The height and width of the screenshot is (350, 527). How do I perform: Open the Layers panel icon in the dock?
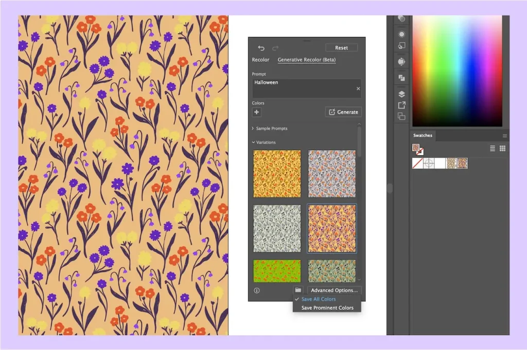click(401, 94)
